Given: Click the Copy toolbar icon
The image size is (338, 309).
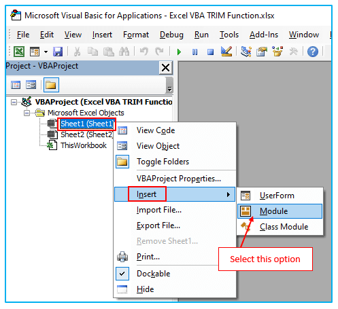Looking at the screenshot, I should (92, 52).
